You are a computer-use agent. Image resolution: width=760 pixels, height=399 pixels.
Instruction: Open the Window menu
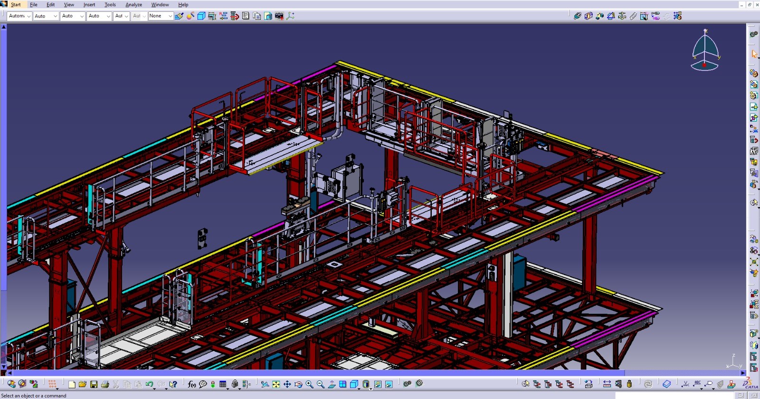tap(160, 5)
